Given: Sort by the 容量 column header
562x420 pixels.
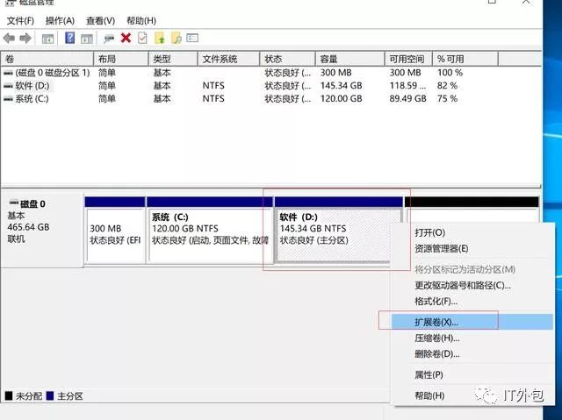Looking at the screenshot, I should 350,59.
